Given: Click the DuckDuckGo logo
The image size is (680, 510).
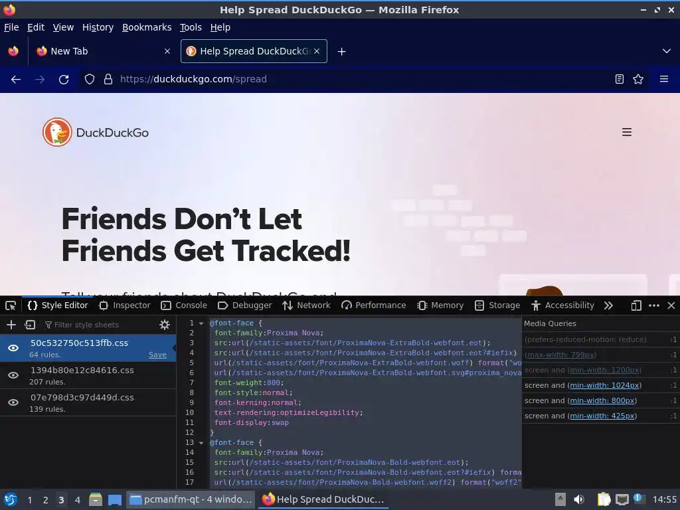Looking at the screenshot, I should pyautogui.click(x=96, y=132).
